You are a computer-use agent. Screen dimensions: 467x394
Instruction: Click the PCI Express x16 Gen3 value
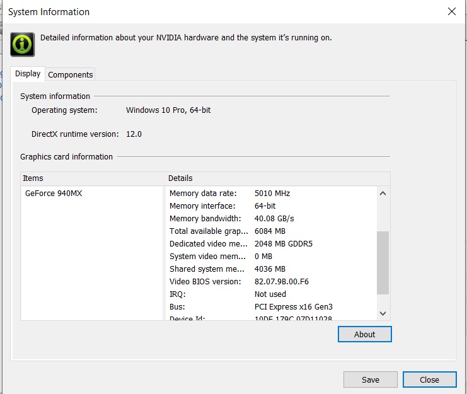[293, 307]
